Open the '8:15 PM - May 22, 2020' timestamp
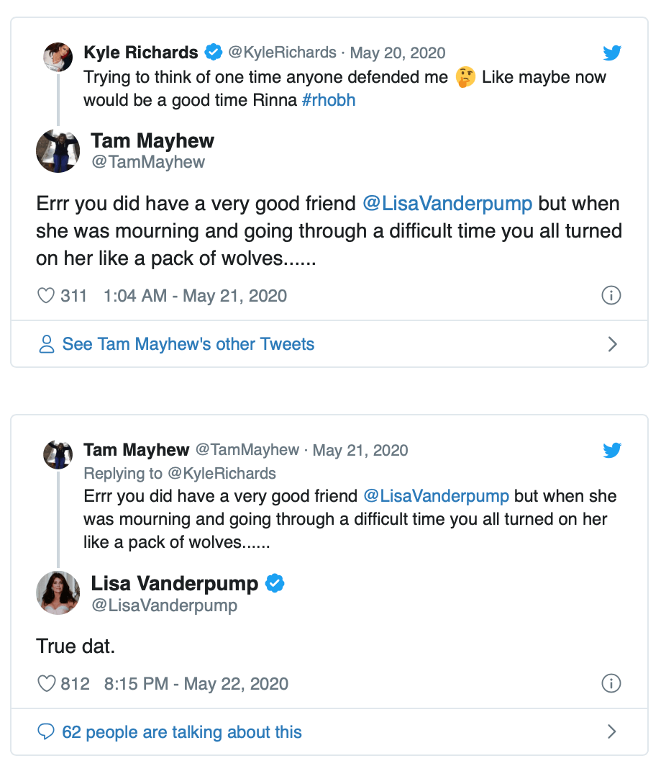 (196, 683)
